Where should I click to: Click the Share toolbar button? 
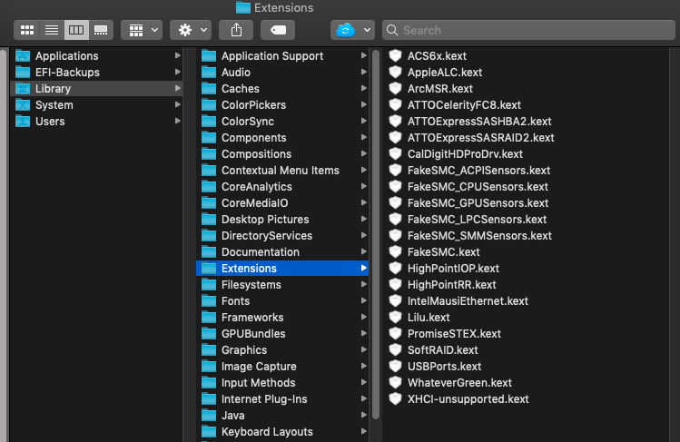point(236,30)
